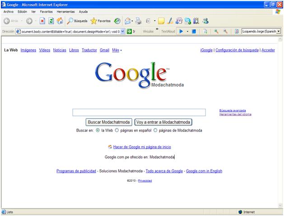This screenshot has height=216, width=284.
Task: Open the address bar dropdown arrow
Action: 123,32
